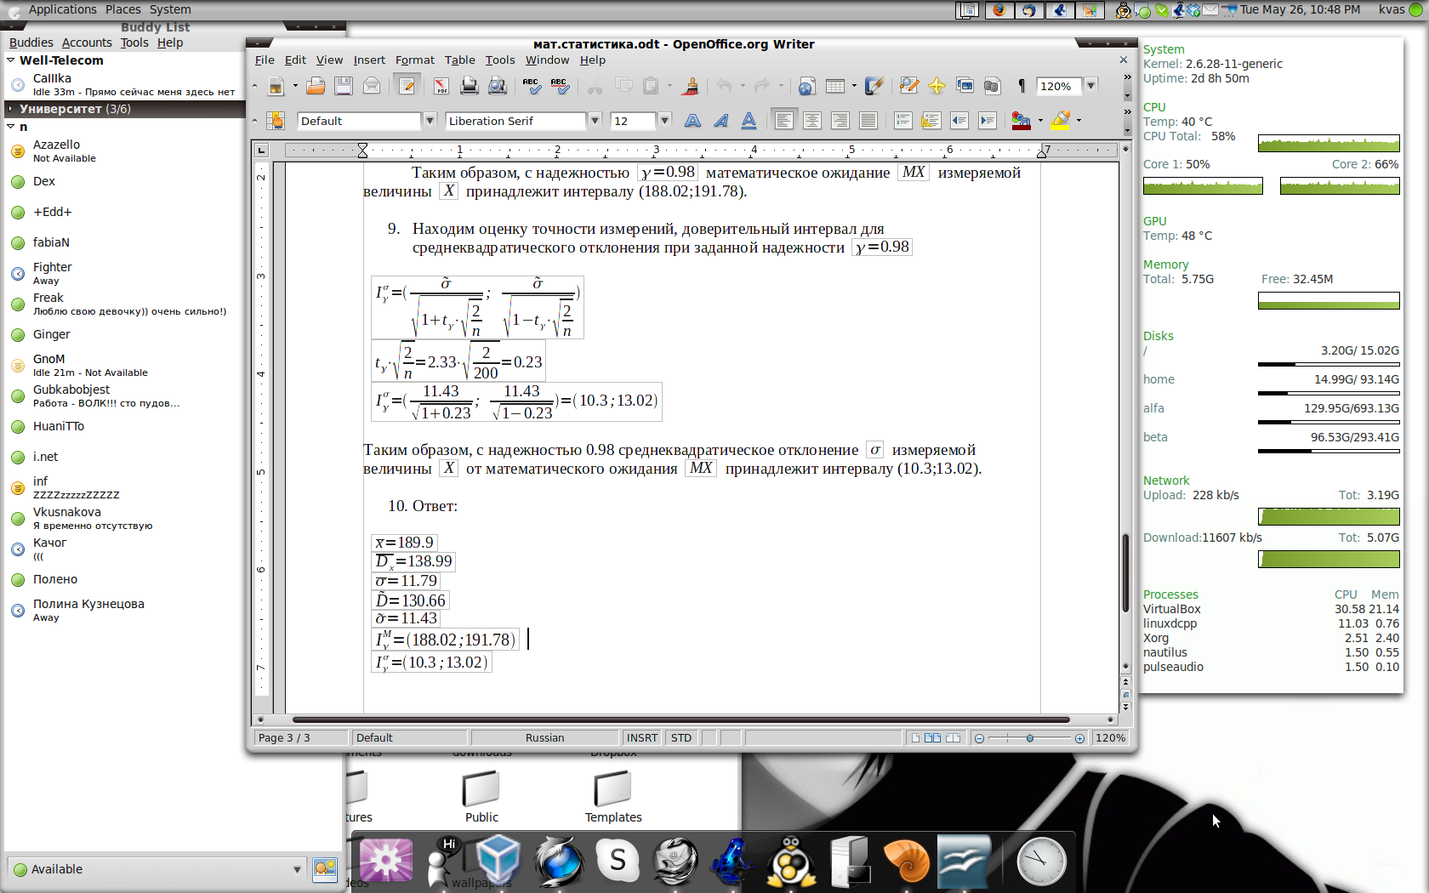The image size is (1429, 893).
Task: Show Draw Functions toolbar icon
Action: pos(874,86)
